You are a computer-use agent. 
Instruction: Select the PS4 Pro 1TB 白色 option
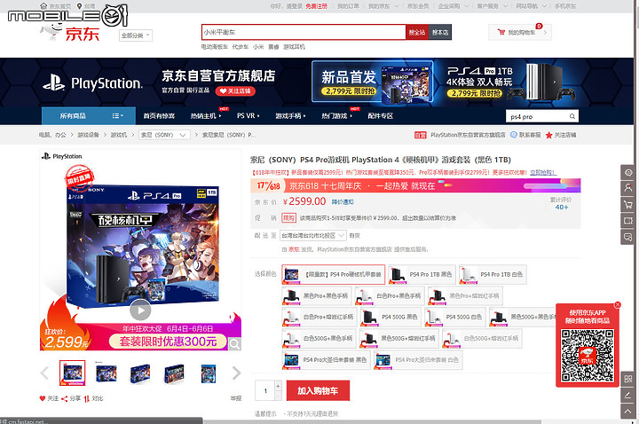tap(493, 274)
